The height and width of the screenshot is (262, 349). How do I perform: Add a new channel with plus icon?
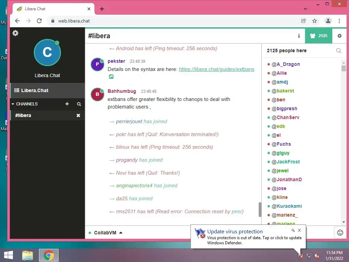(x=67, y=104)
